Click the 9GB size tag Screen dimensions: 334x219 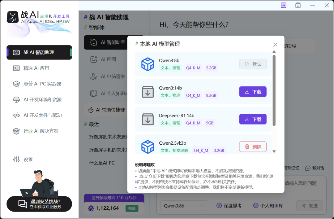(210, 123)
